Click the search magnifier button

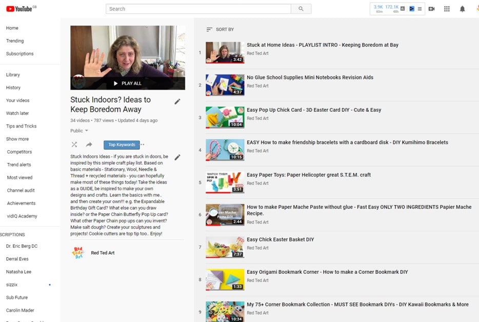[301, 9]
